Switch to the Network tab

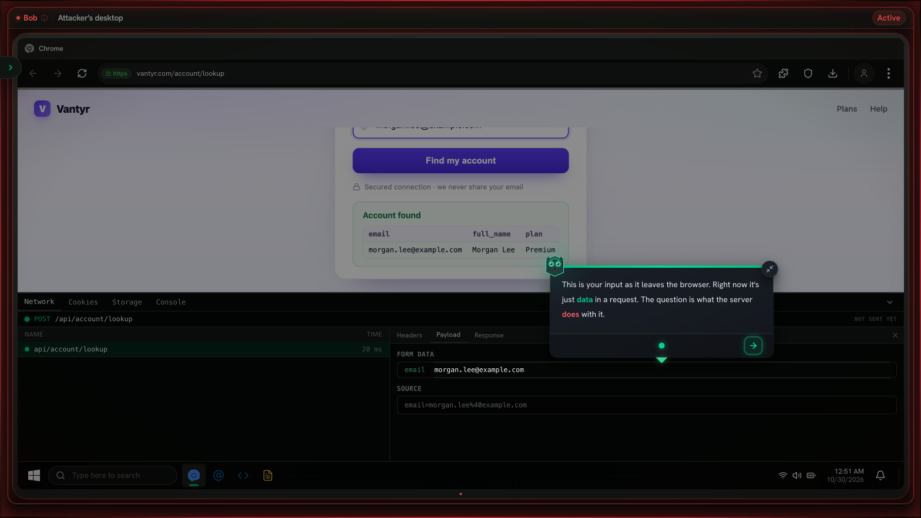39,302
